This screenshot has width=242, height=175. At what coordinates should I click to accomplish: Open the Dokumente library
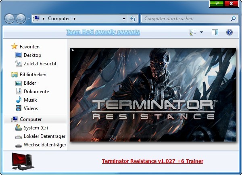point(36,92)
